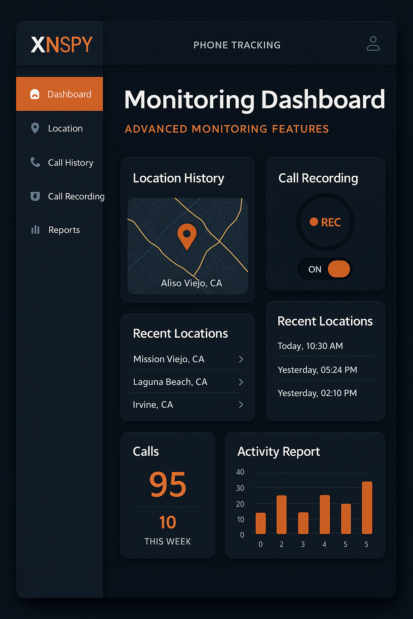Select the Yesterday, 05:24 PM entry
The image size is (413, 619).
tap(325, 370)
